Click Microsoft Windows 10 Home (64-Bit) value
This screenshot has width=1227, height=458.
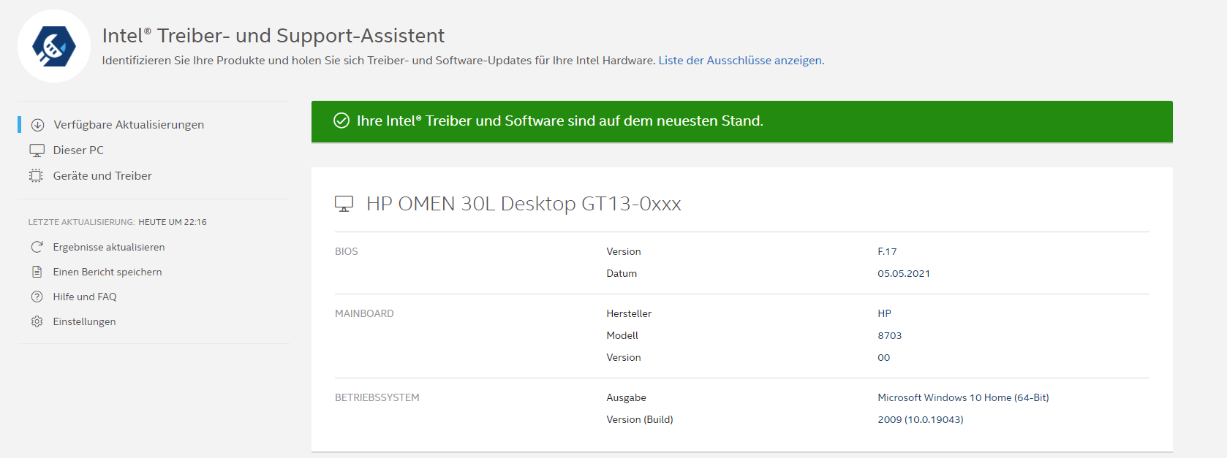click(963, 397)
